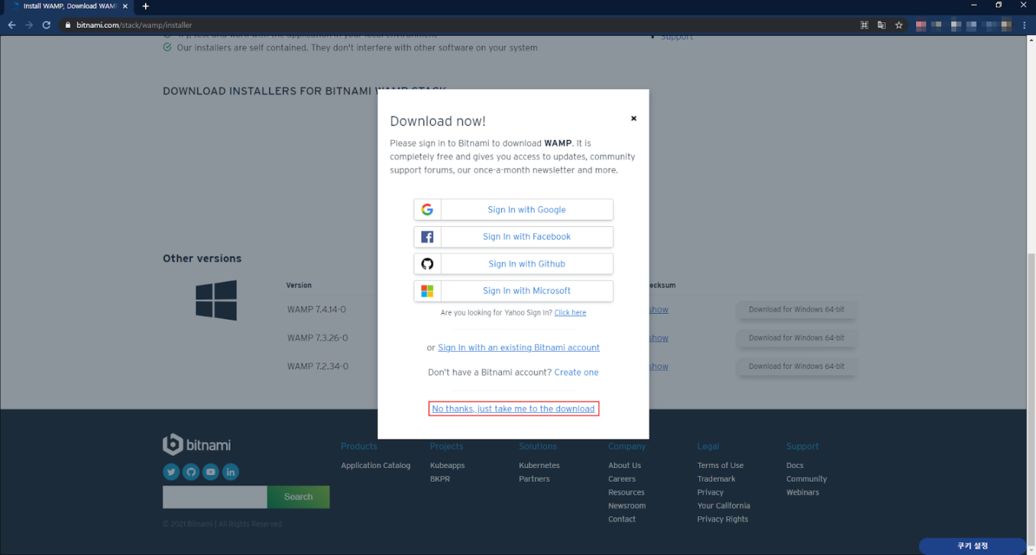This screenshot has height=555, width=1036.
Task: Click the 'WAMP 7.4.14-0' version text
Action: (x=317, y=310)
